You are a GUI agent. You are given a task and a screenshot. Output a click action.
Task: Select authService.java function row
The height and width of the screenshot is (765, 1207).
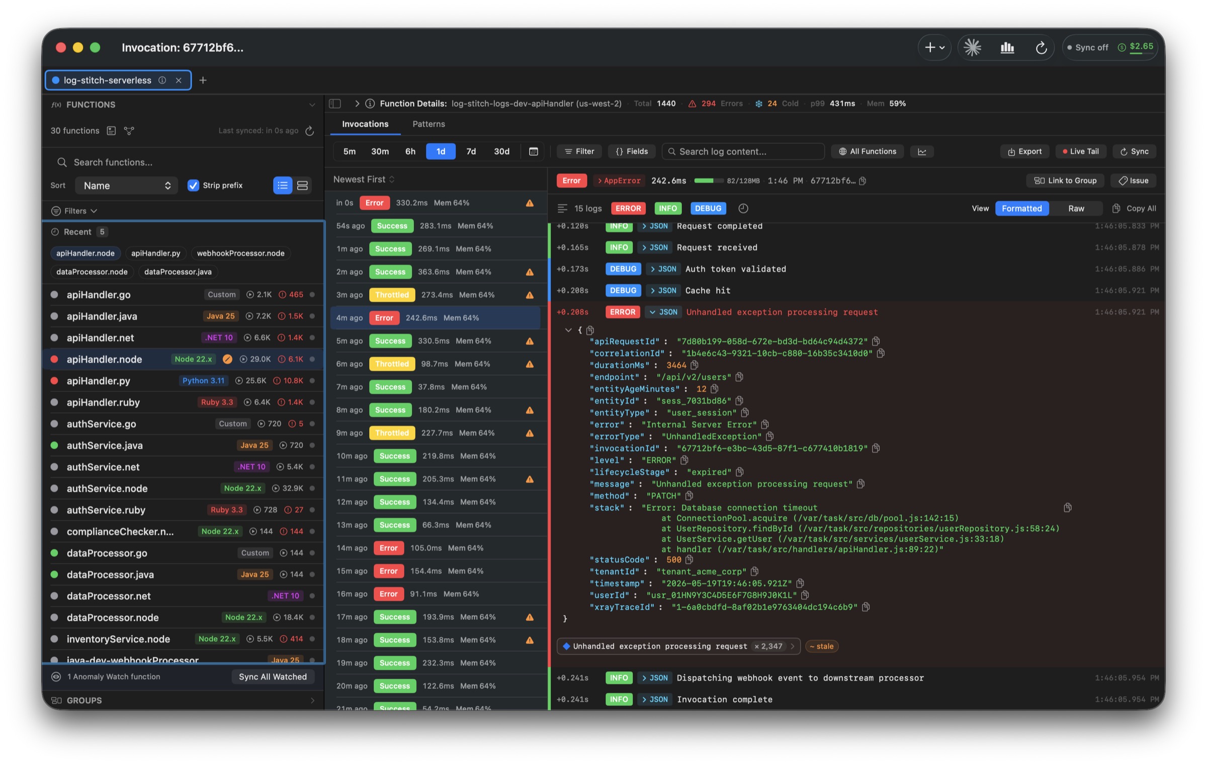coord(183,445)
